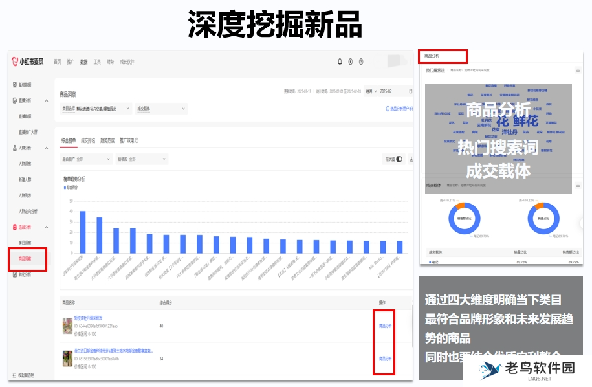Open 人群洞察 in sidebar
The height and width of the screenshot is (387, 592).
tap(25, 164)
